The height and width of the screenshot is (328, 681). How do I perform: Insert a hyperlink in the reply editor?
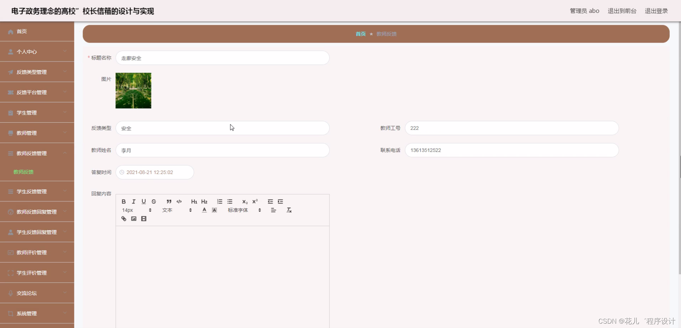pos(123,218)
